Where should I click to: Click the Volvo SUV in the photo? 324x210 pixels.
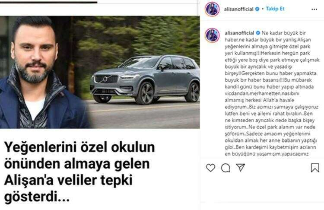(x=145, y=80)
